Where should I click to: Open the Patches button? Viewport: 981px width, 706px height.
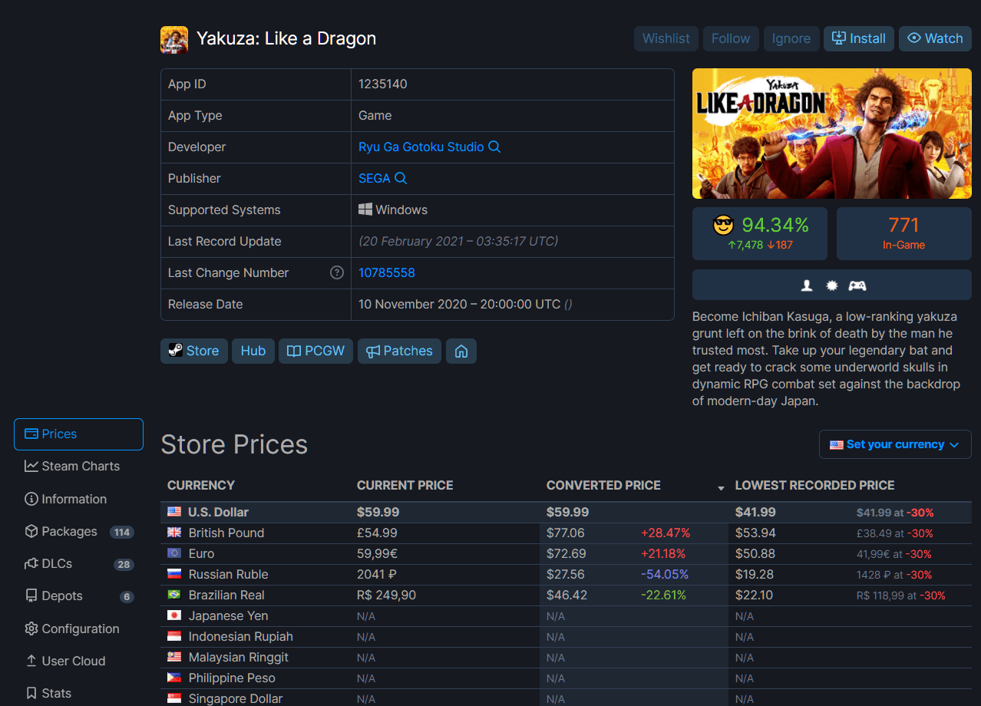399,351
